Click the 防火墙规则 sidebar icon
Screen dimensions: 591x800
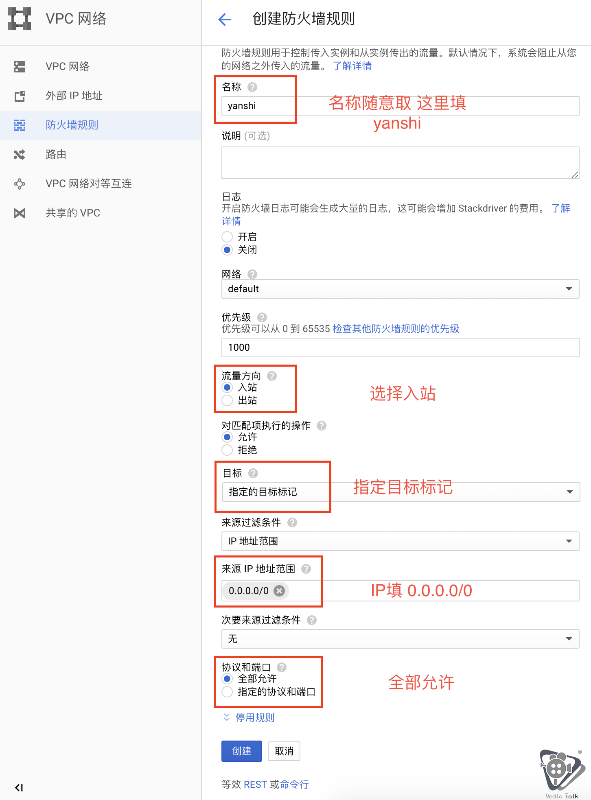[20, 125]
